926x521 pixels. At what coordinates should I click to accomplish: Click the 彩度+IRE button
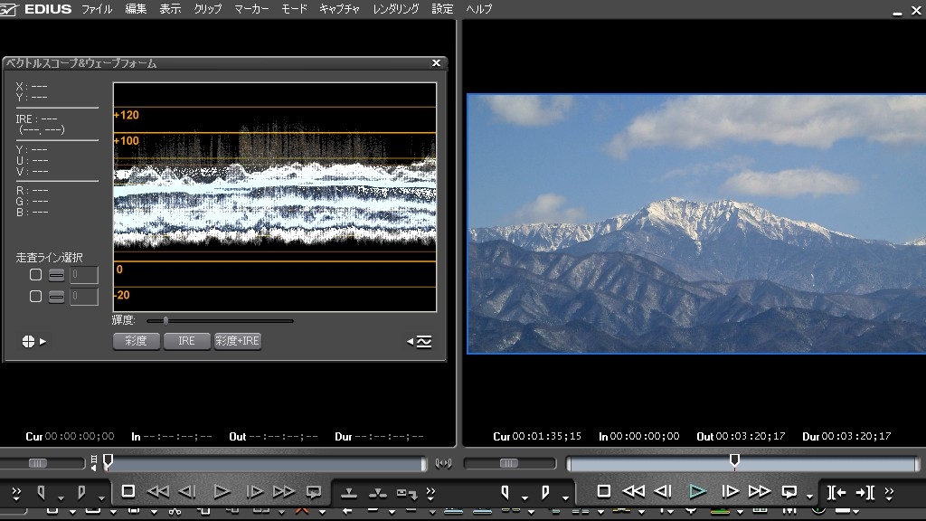tap(238, 341)
